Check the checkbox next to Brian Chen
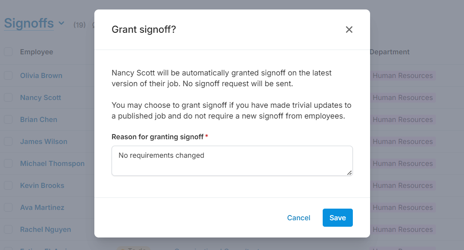 click(8, 119)
